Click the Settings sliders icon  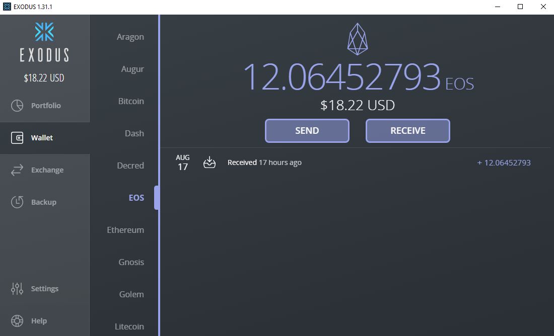pyautogui.click(x=17, y=289)
